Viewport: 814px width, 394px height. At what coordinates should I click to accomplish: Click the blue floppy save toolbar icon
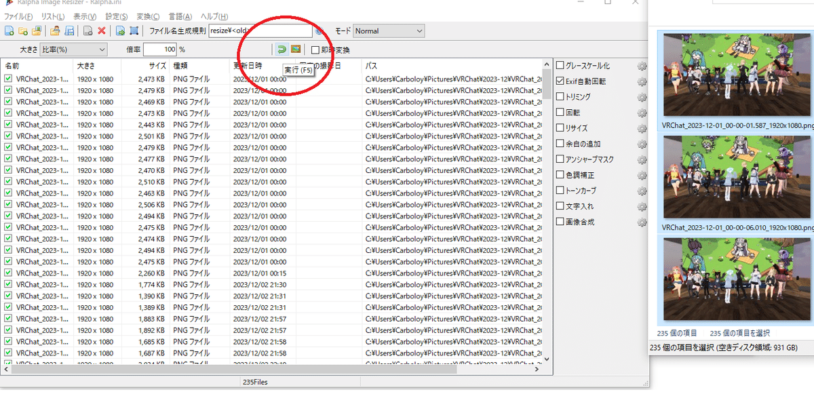coord(69,31)
